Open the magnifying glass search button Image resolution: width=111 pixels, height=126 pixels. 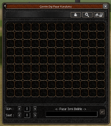(87, 15)
